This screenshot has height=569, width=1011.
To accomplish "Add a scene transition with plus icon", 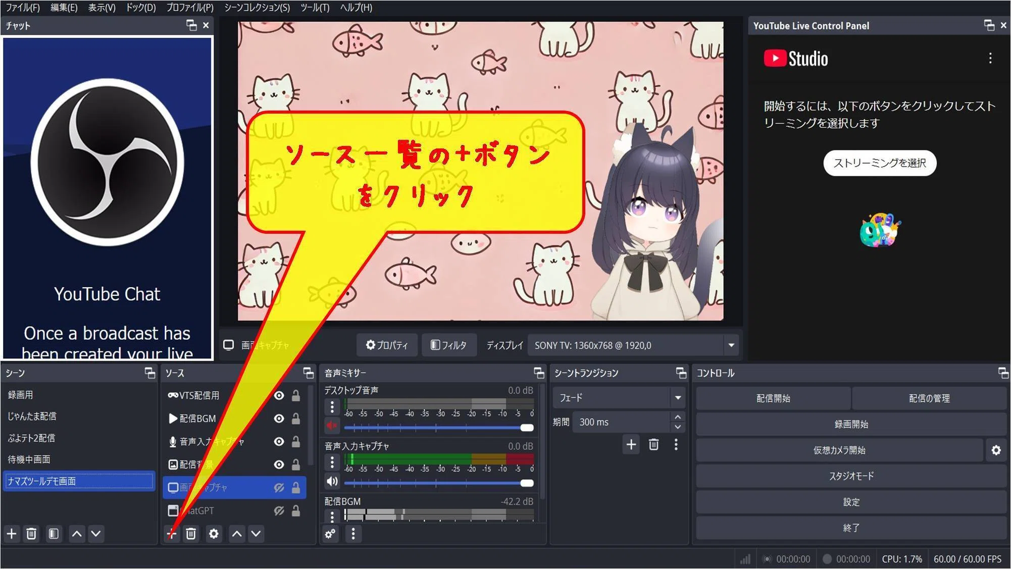I will 631,444.
